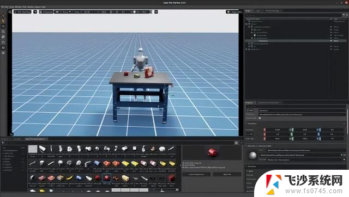Switch to the Layer tab
349x197 pixels.
pos(258,11)
